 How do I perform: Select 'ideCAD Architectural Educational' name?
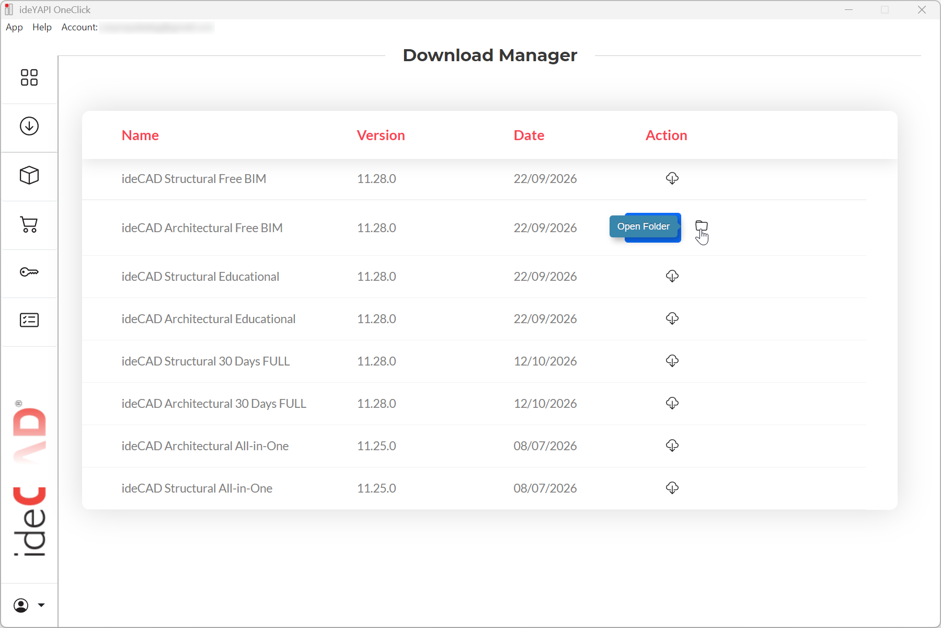(209, 319)
